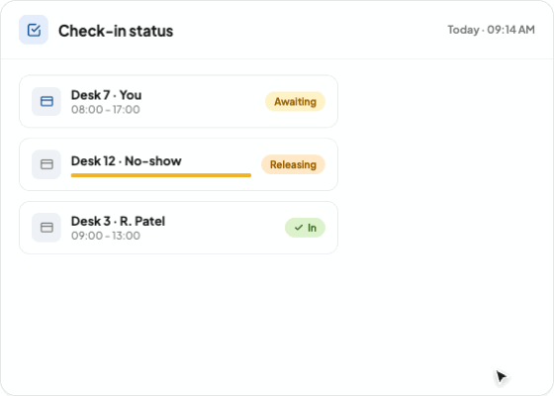
Task: Click the checkmark in the In badge
Action: pyautogui.click(x=299, y=228)
